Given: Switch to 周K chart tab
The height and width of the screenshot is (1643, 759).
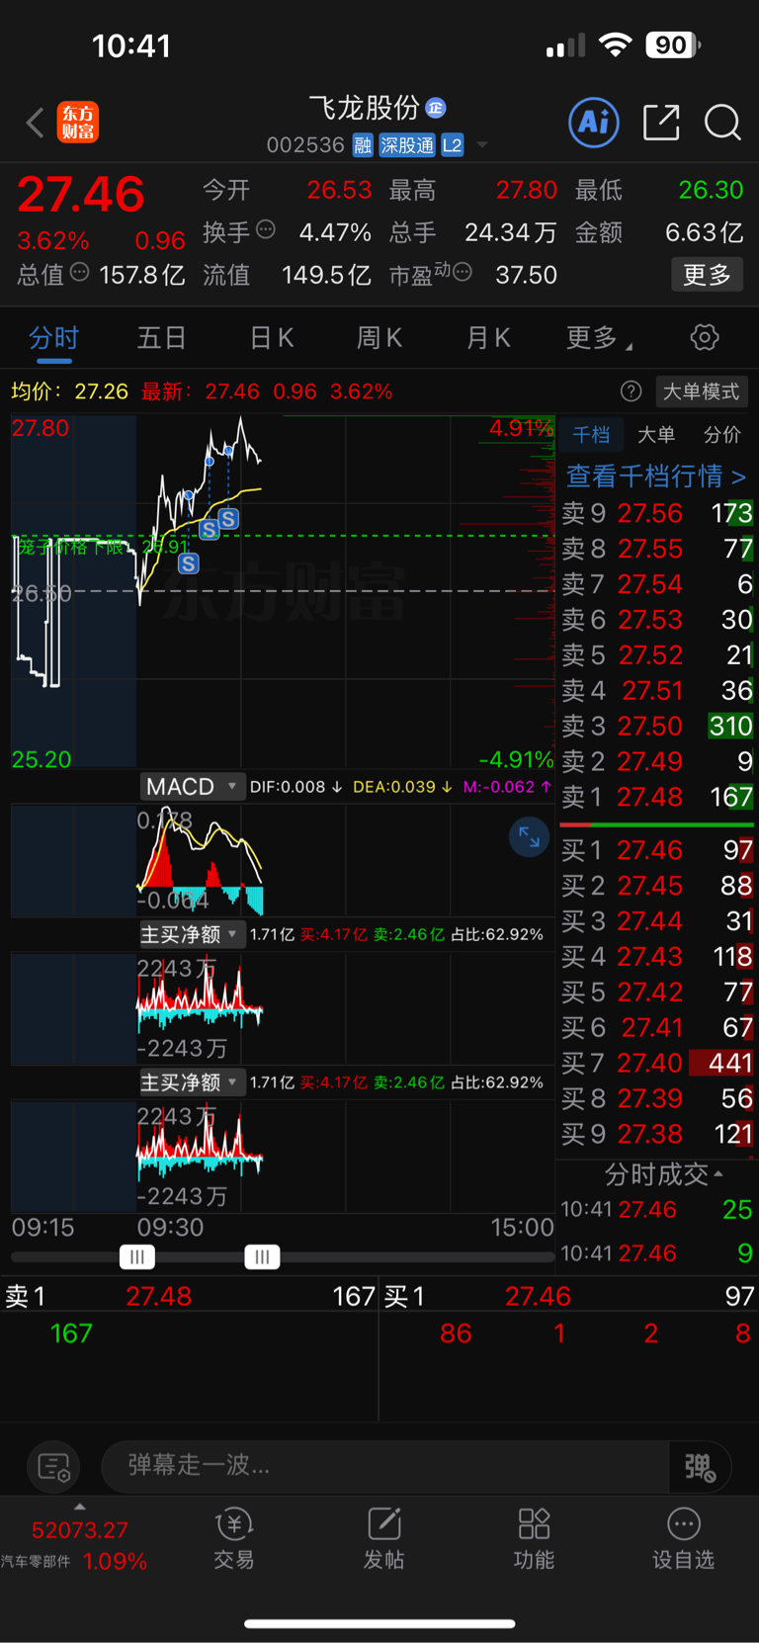Looking at the screenshot, I should point(379,338).
